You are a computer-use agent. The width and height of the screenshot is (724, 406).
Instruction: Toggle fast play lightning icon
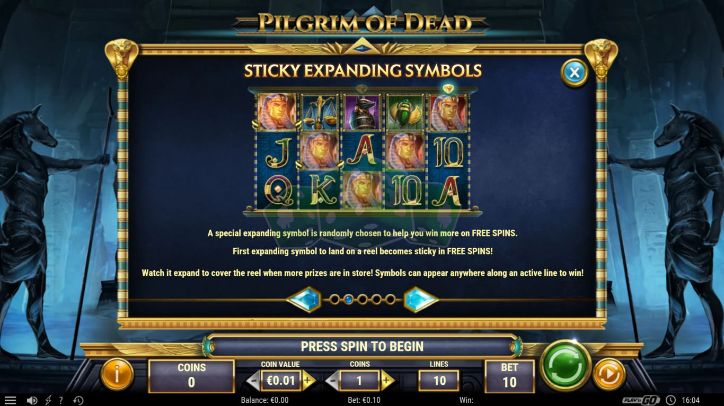click(48, 401)
